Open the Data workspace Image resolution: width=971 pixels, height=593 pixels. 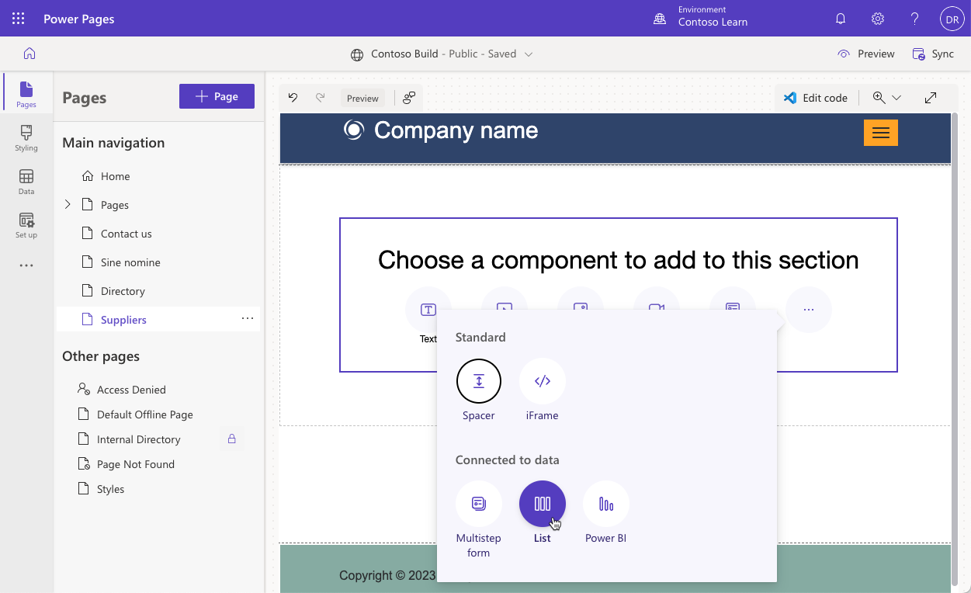[26, 182]
